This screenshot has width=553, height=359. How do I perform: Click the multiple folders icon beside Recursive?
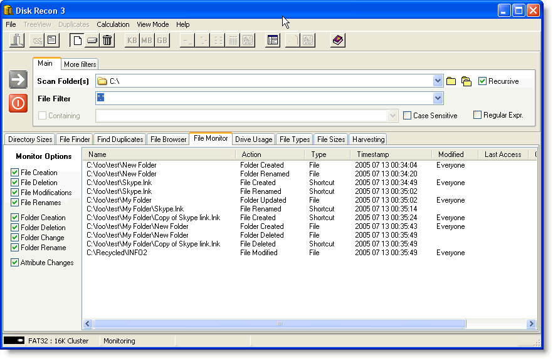tap(466, 81)
